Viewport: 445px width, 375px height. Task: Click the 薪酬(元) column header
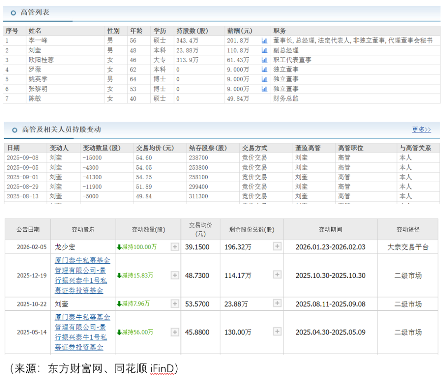coord(240,31)
